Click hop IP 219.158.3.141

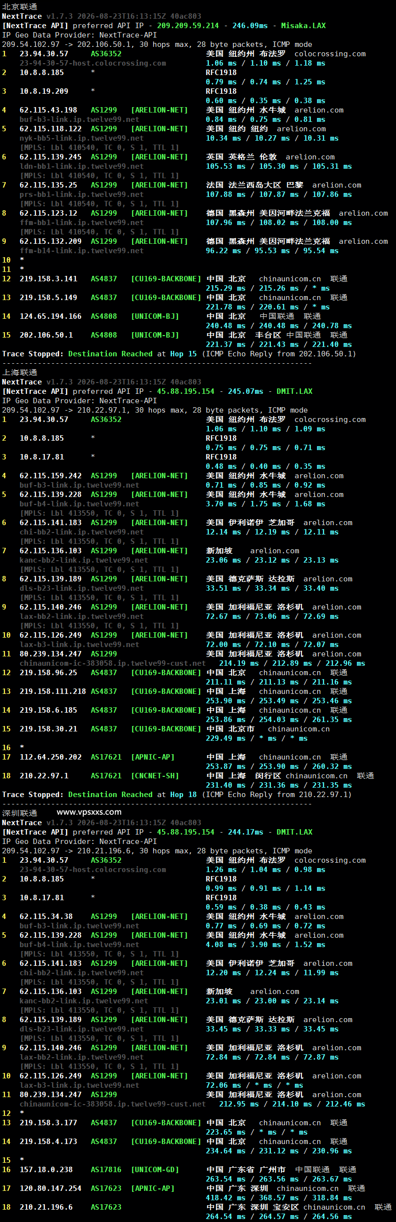(x=48, y=279)
